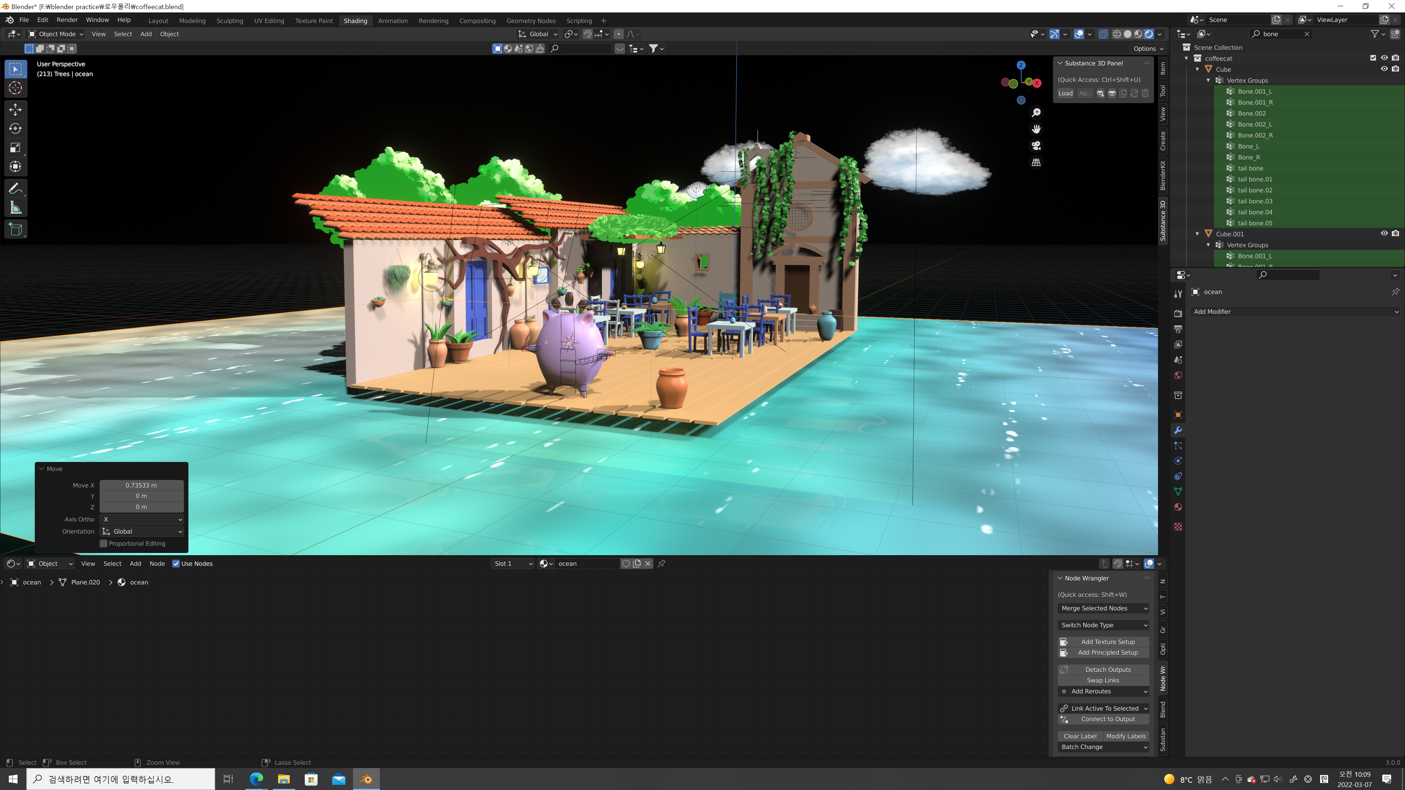Collapse the Cube tree item in outliner
Viewport: 1405px width, 790px height.
tap(1198, 69)
